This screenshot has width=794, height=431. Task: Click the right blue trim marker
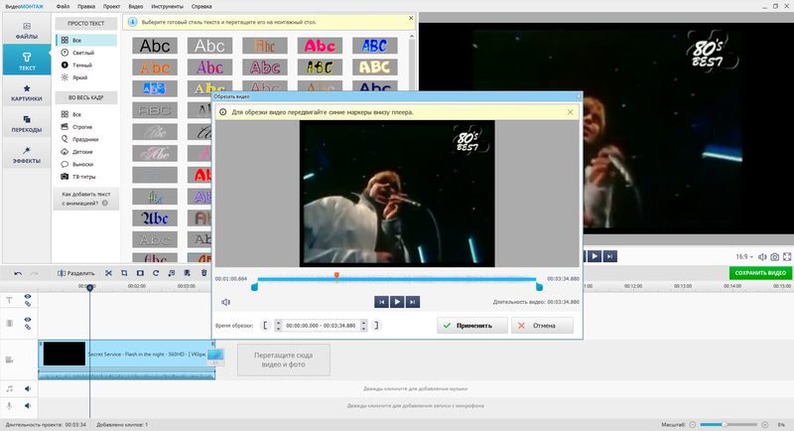click(x=539, y=287)
